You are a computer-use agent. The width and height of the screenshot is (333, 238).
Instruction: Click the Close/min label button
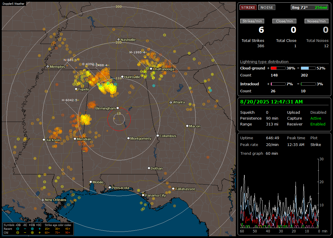click(284, 21)
